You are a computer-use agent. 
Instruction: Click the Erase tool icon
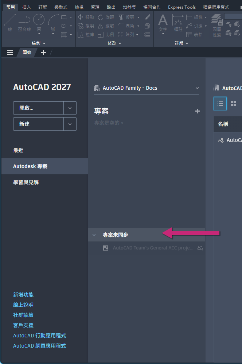147,17
